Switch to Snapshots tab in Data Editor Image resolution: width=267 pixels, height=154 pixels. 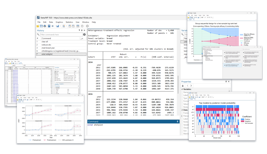(61, 84)
